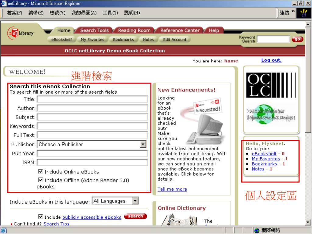Switch to the Reference Center tab

pyautogui.click(x=180, y=30)
